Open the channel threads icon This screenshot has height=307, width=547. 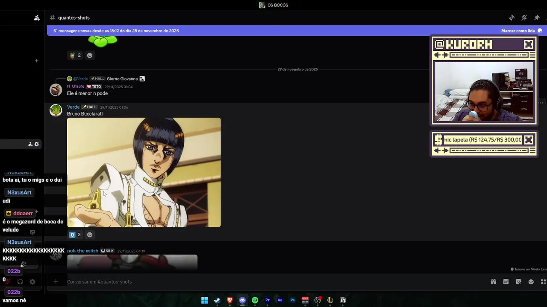(512, 17)
